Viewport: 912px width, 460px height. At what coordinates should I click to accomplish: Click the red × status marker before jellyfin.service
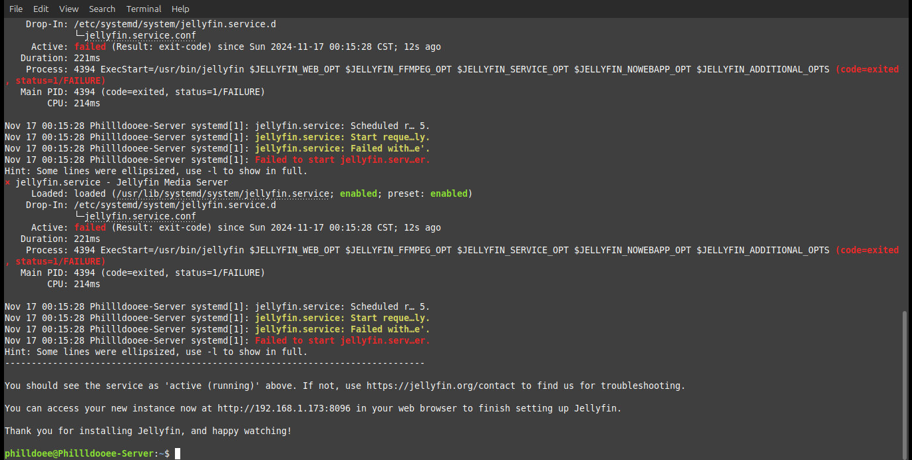click(7, 182)
